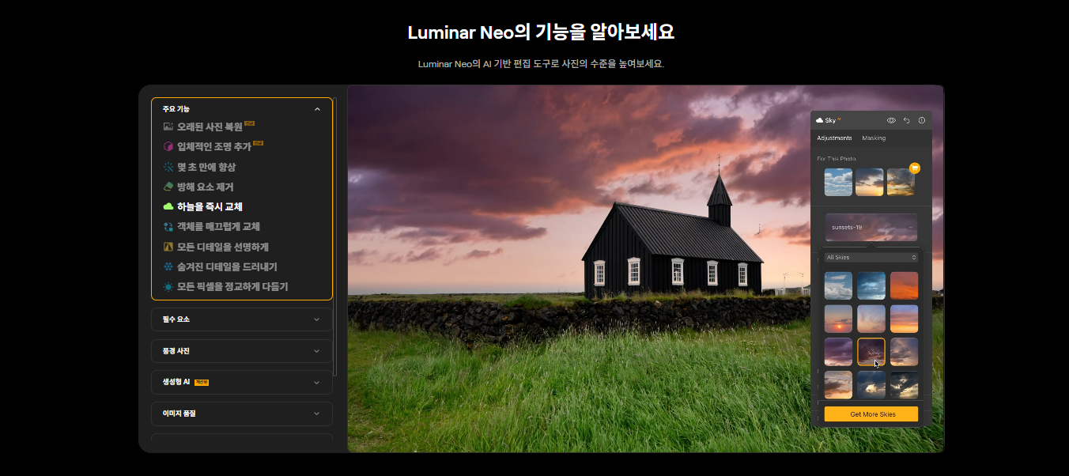Click the yellow-outlined selected sky thumbnail

click(871, 352)
